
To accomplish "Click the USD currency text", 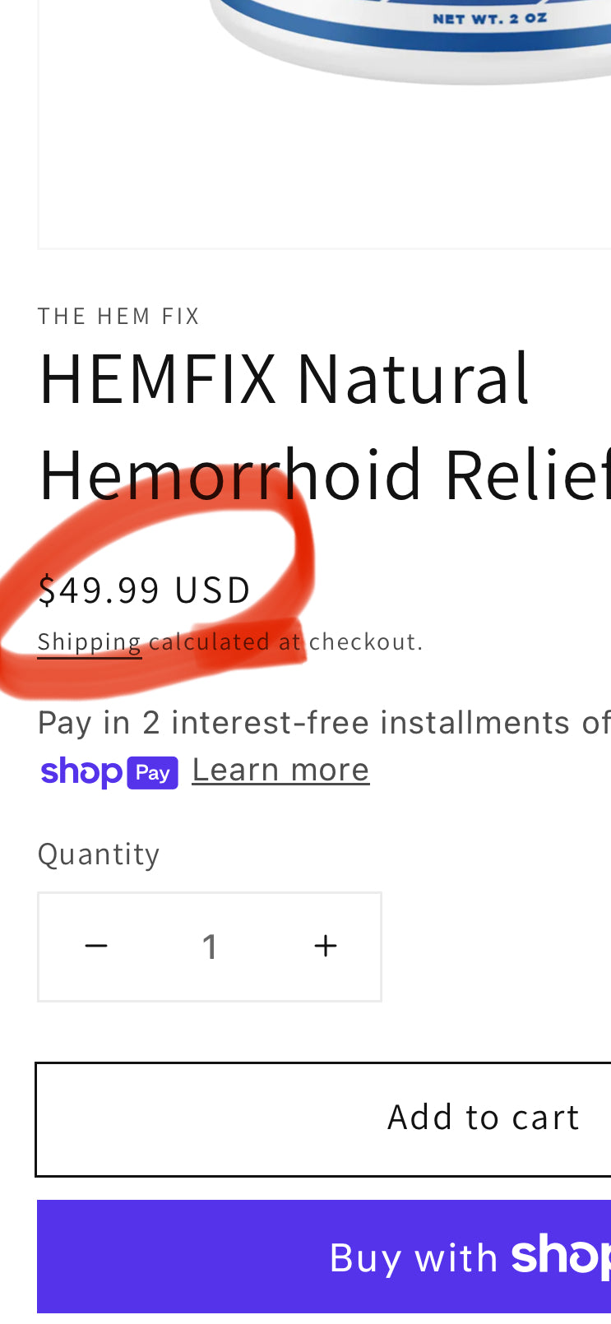I will pyautogui.click(x=212, y=590).
